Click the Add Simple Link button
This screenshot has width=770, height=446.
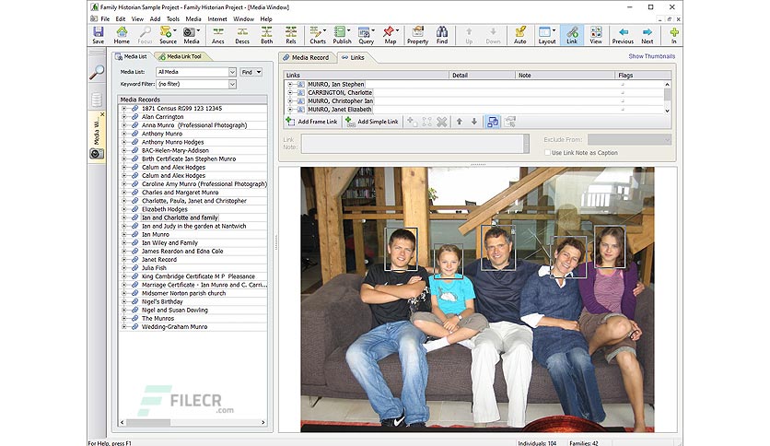click(x=373, y=122)
